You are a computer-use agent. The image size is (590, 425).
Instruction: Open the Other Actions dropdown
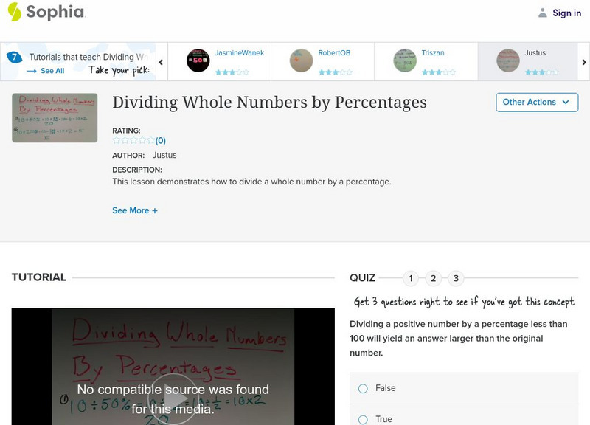(536, 102)
